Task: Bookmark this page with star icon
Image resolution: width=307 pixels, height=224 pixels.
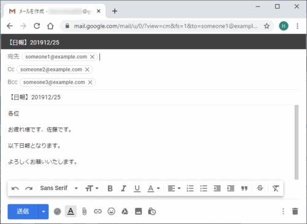Action: (x=266, y=26)
